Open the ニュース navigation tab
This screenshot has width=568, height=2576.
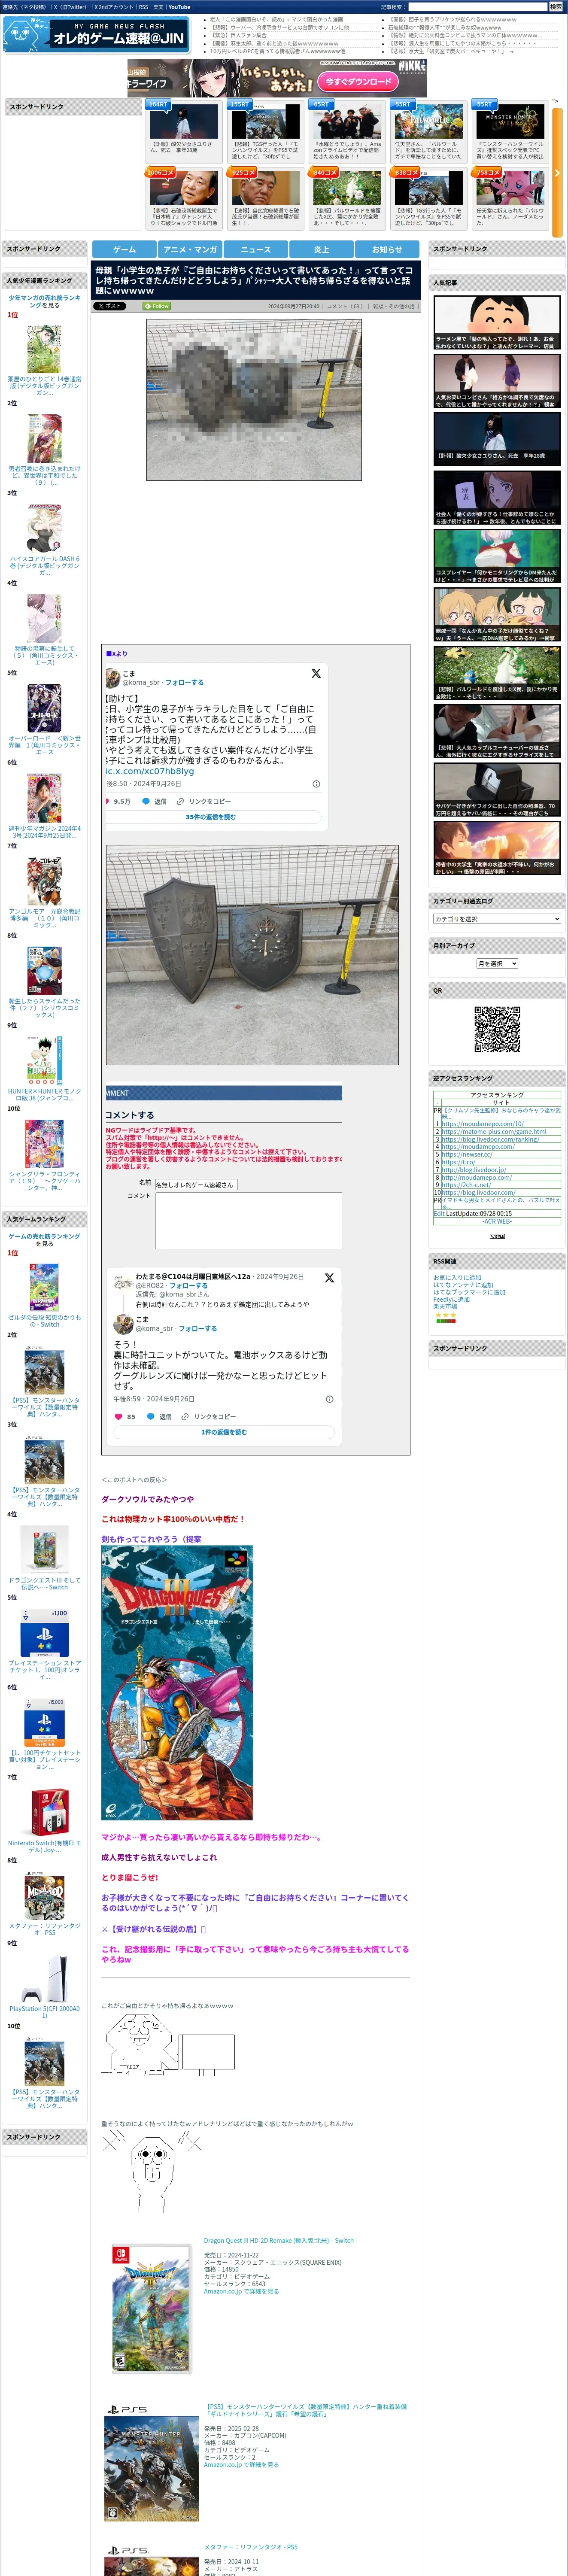click(255, 249)
